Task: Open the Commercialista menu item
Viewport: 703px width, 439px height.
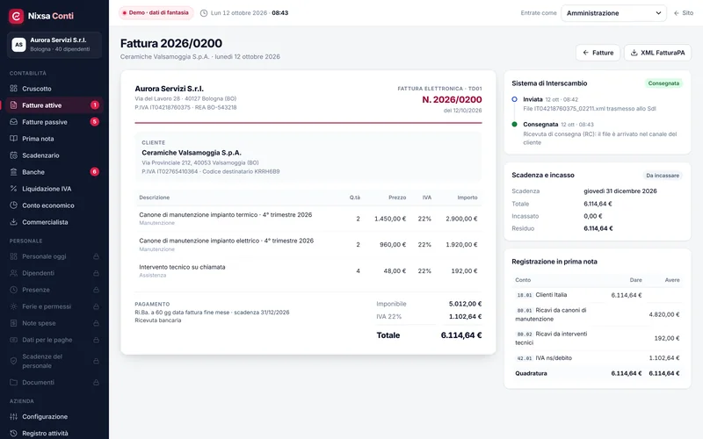Action: [x=54, y=222]
